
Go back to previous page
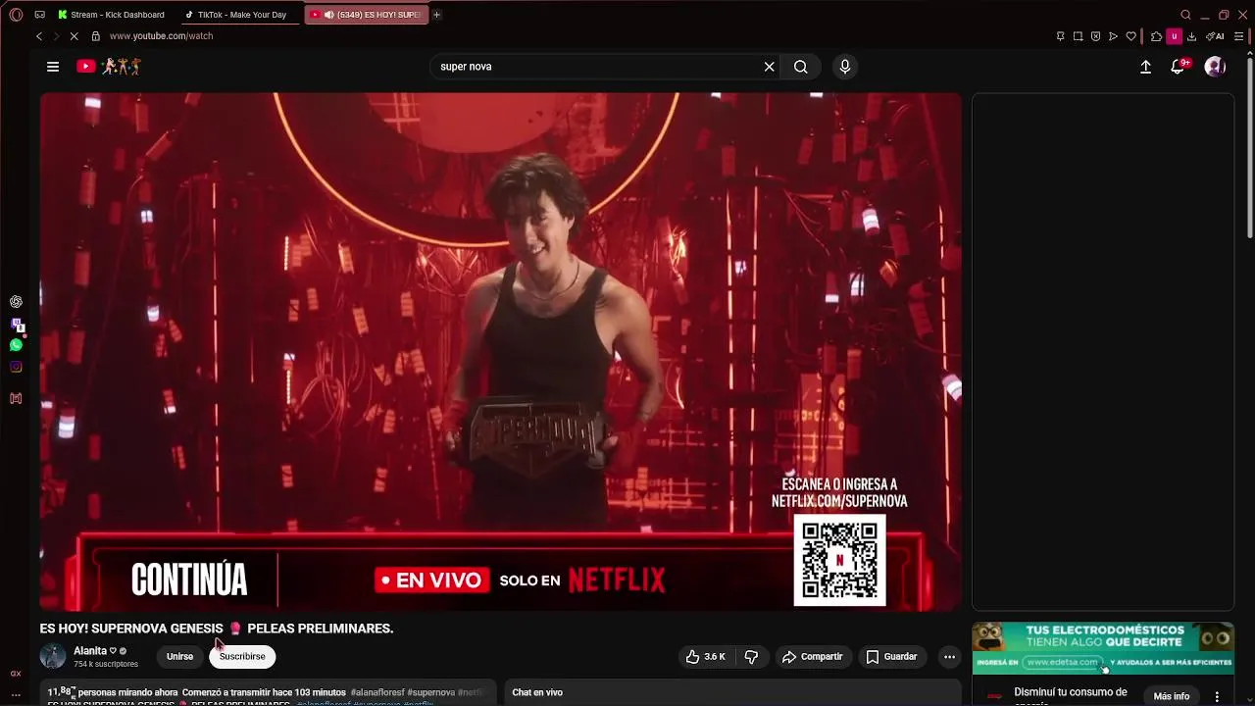(x=39, y=36)
